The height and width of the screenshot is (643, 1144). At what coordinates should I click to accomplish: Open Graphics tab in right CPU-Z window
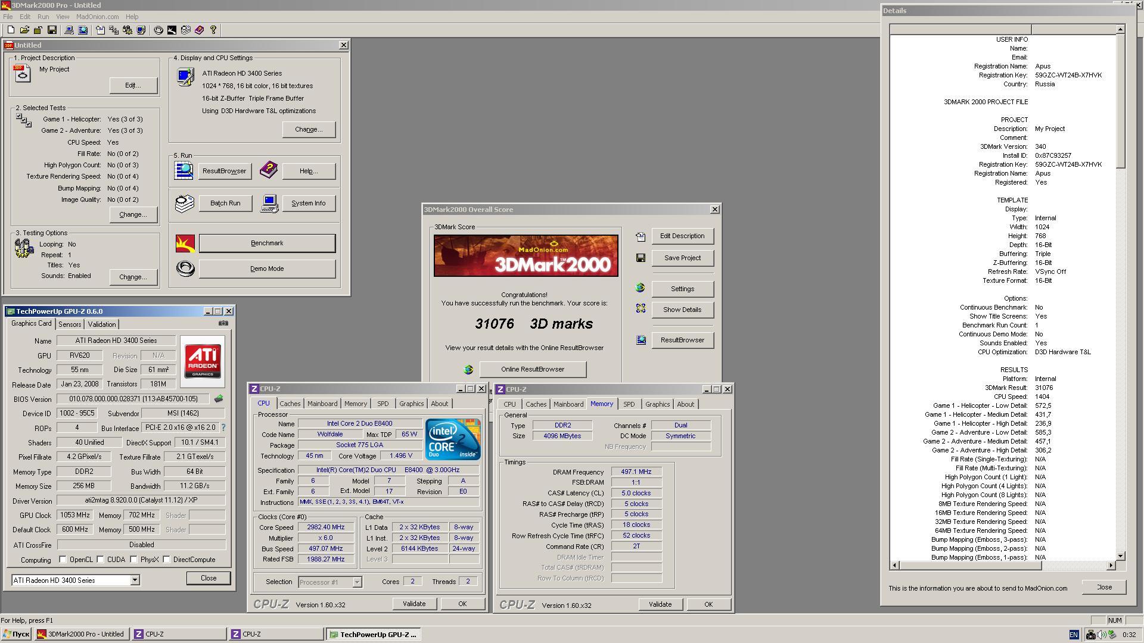[657, 404]
